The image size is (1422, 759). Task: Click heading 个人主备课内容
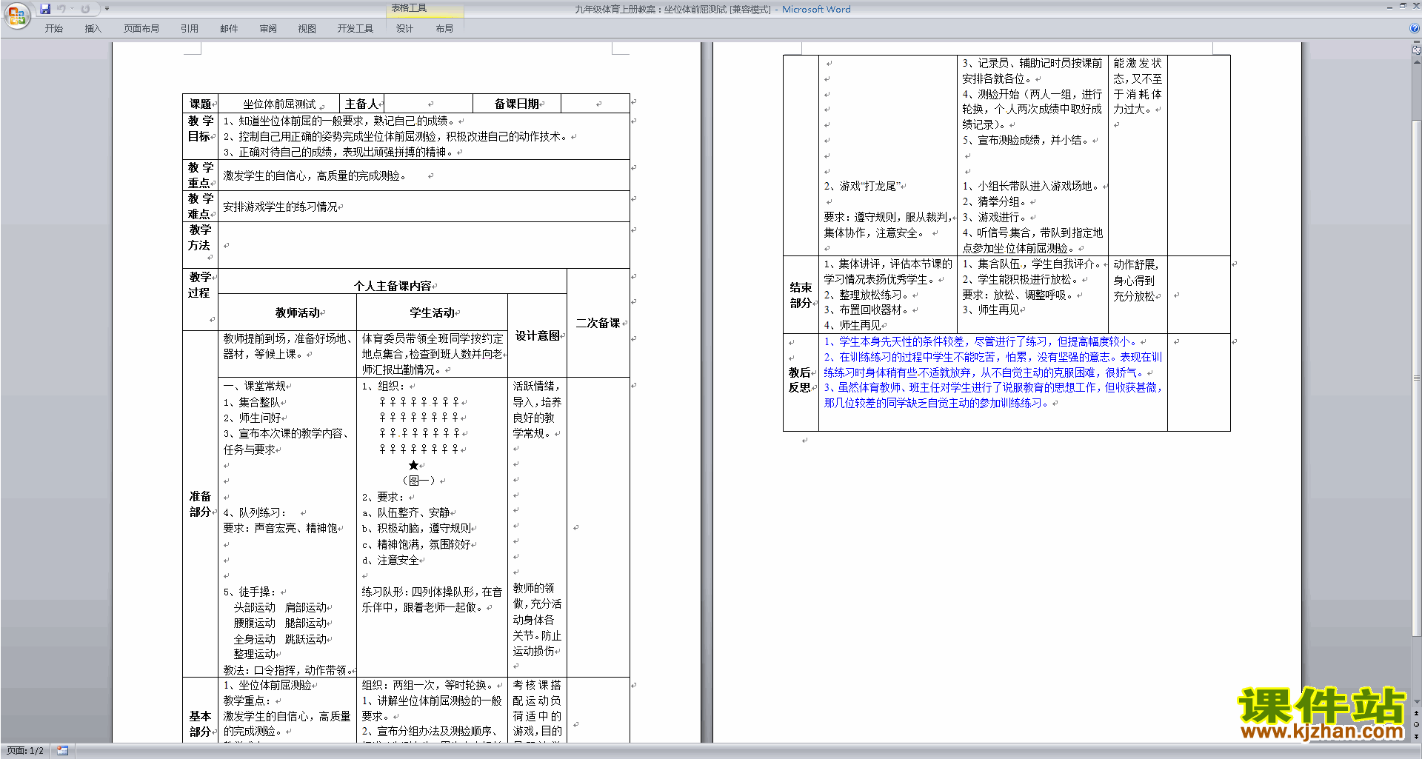[393, 286]
